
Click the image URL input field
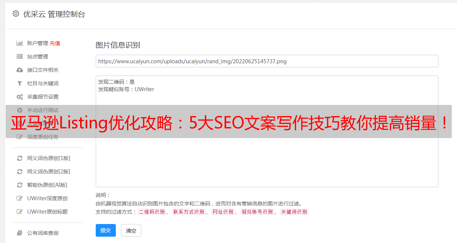coord(267,61)
